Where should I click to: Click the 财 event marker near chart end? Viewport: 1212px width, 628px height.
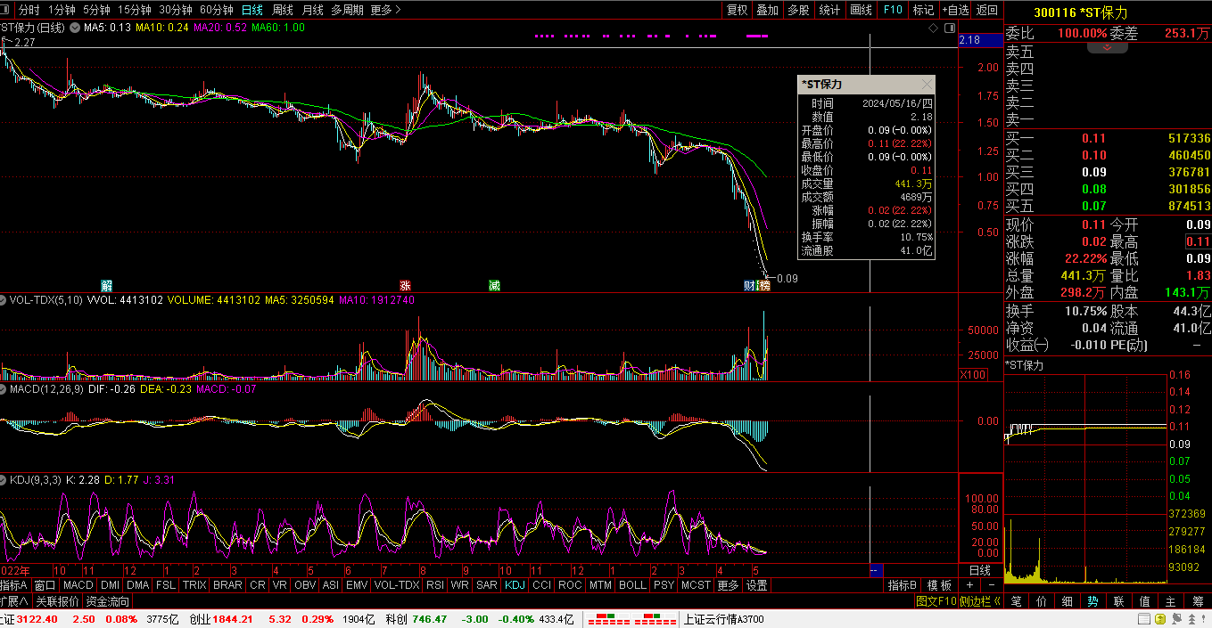point(750,286)
